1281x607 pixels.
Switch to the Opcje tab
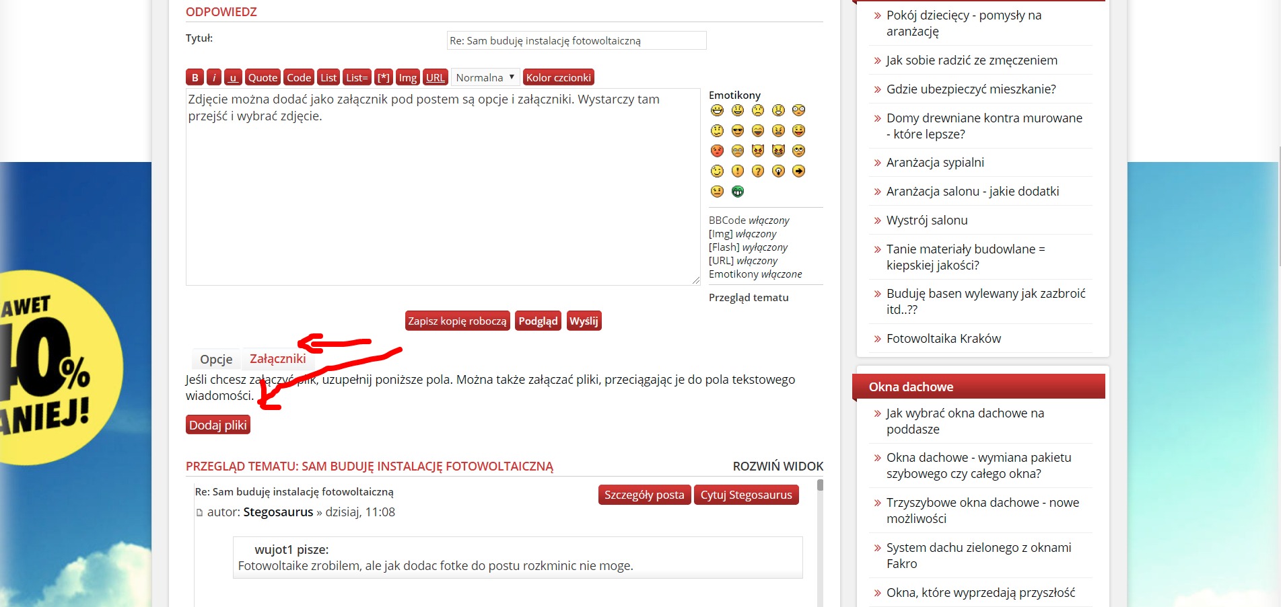coord(216,359)
